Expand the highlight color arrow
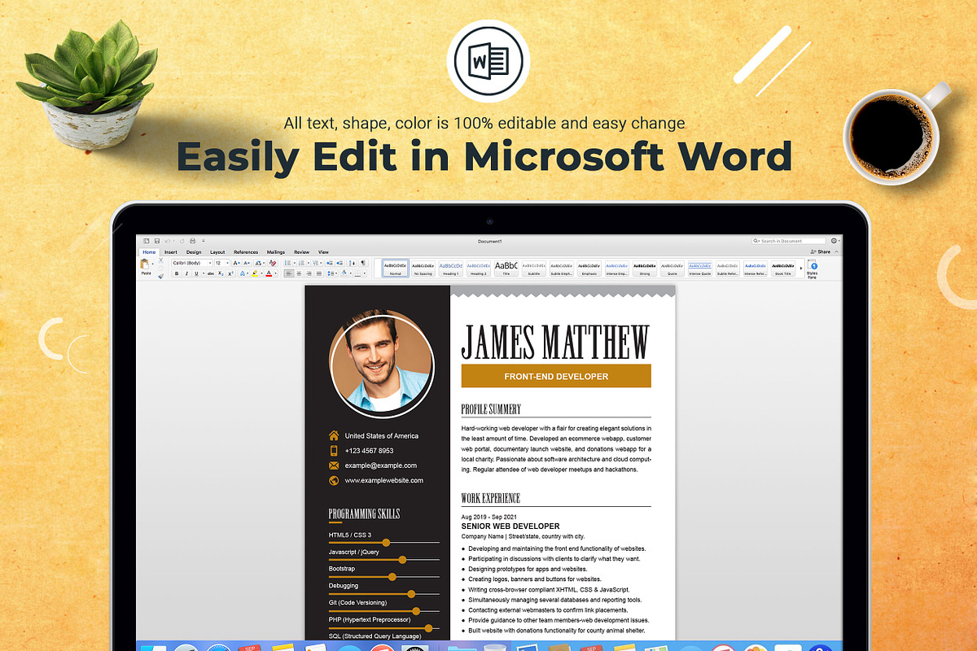 point(261,273)
